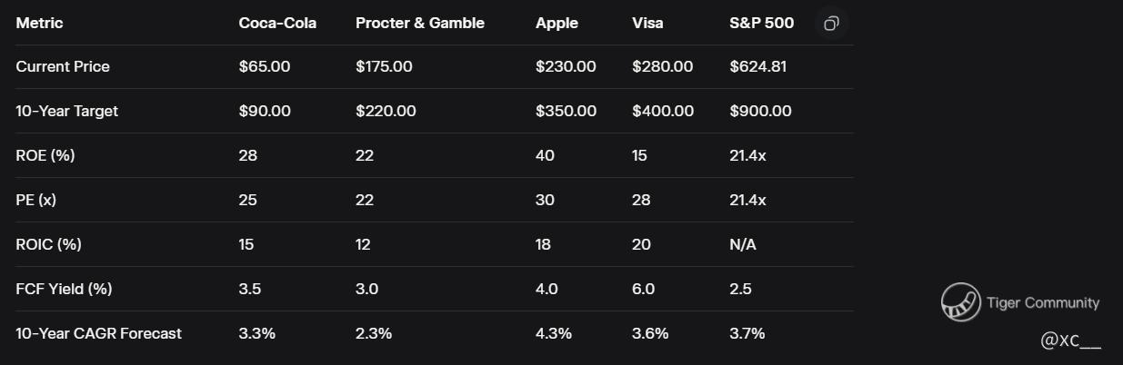Click the Procter & Gamble column header
This screenshot has width=1123, height=365.
tap(420, 24)
